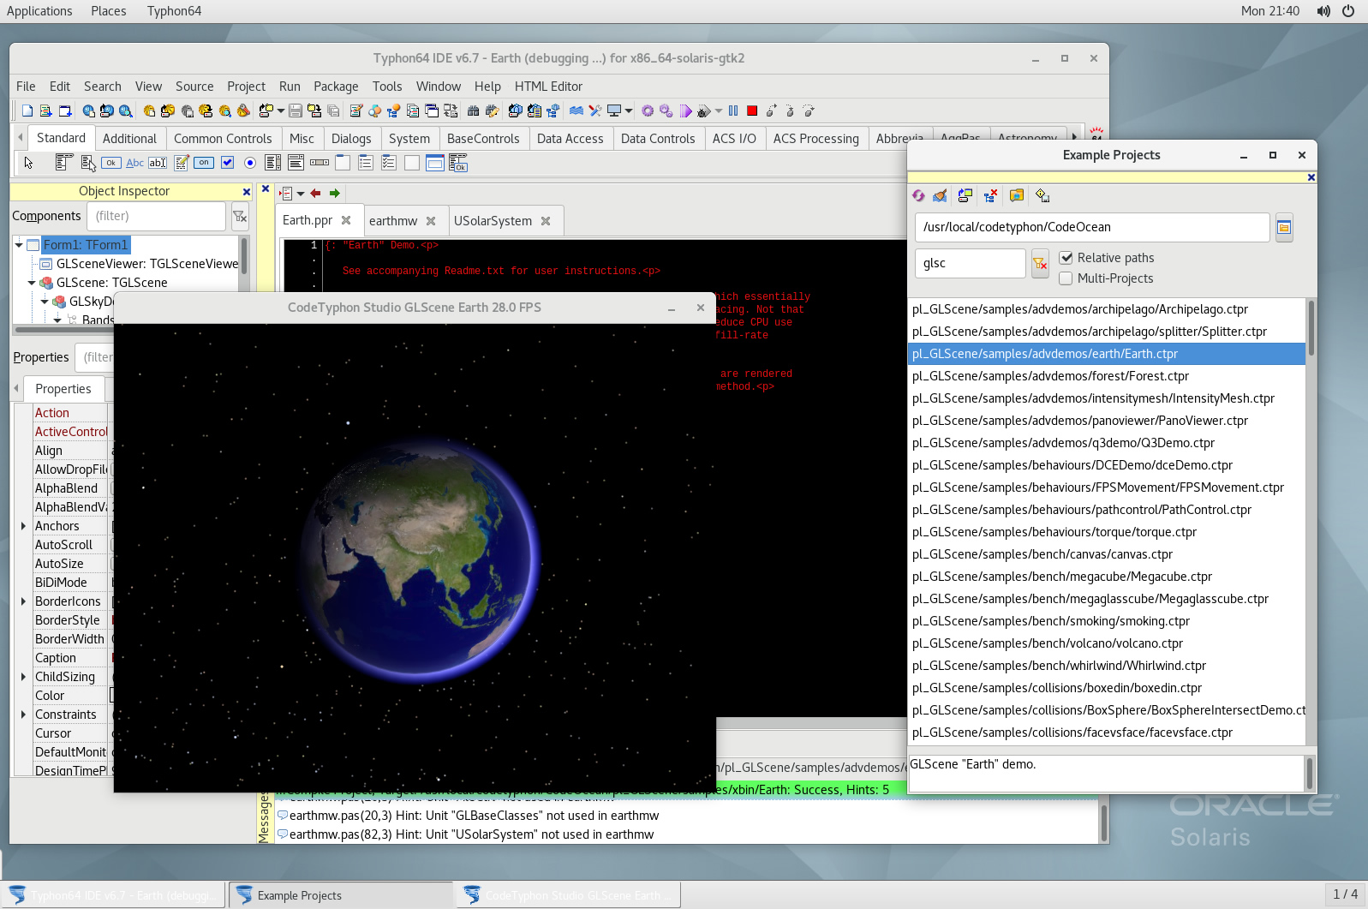Click the purple Run arrow icon
The image size is (1368, 909).
pos(685,111)
